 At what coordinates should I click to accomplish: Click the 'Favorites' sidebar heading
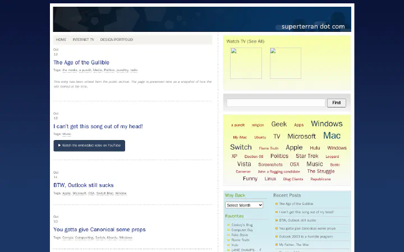tap(234, 216)
